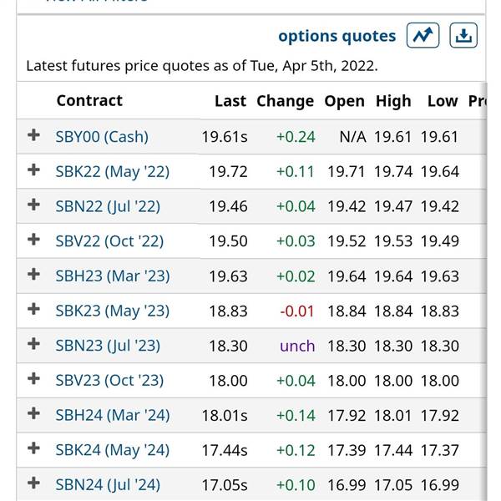Open the SBK22 (May '22) contract link

pyautogui.click(x=112, y=172)
